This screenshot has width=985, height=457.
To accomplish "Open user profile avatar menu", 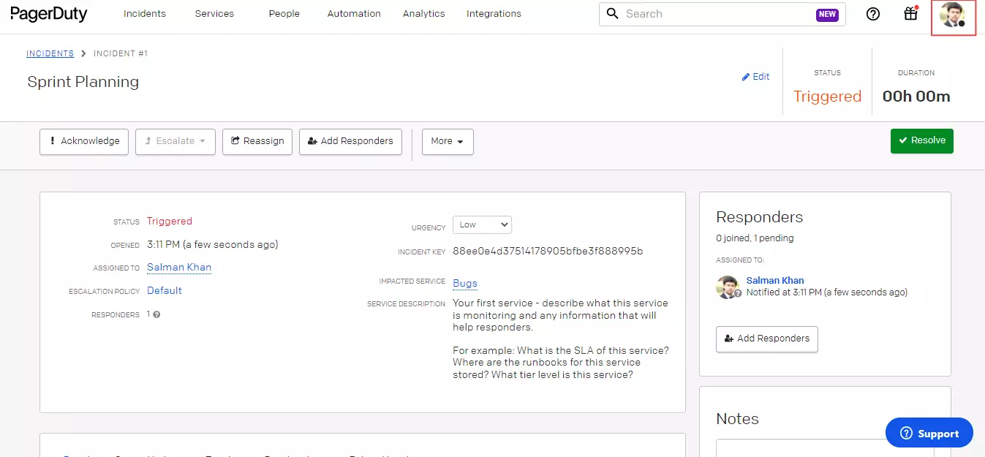I will (953, 15).
